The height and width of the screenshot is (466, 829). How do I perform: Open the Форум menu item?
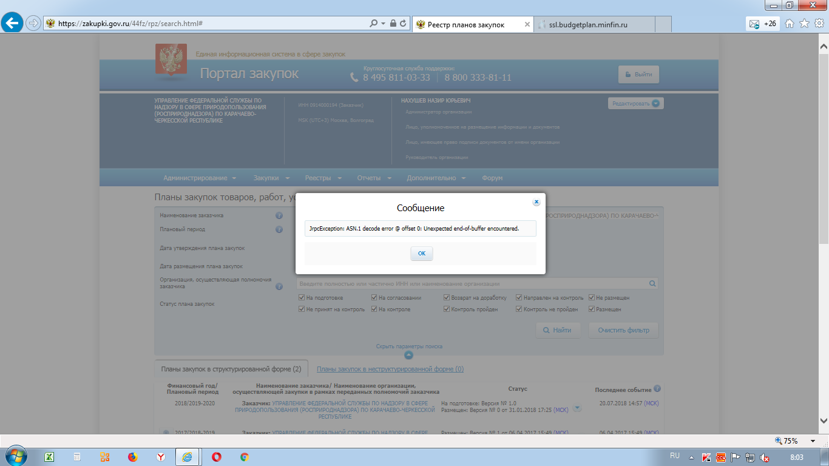(x=492, y=178)
